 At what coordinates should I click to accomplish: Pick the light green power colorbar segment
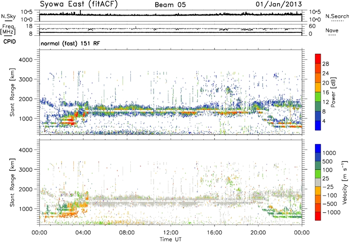(318, 97)
